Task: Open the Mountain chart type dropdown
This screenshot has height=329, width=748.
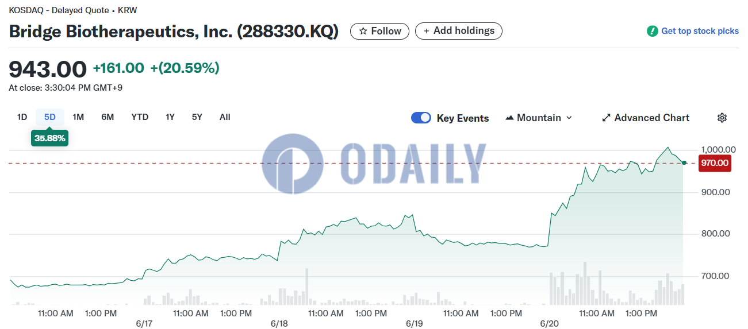Action: pos(539,118)
